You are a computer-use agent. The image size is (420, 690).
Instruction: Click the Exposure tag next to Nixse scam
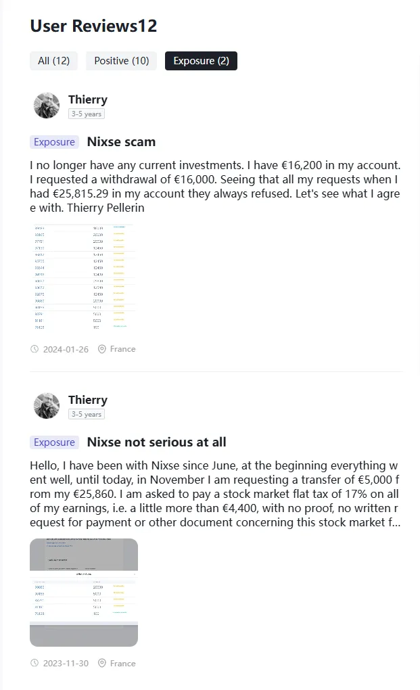(x=55, y=142)
